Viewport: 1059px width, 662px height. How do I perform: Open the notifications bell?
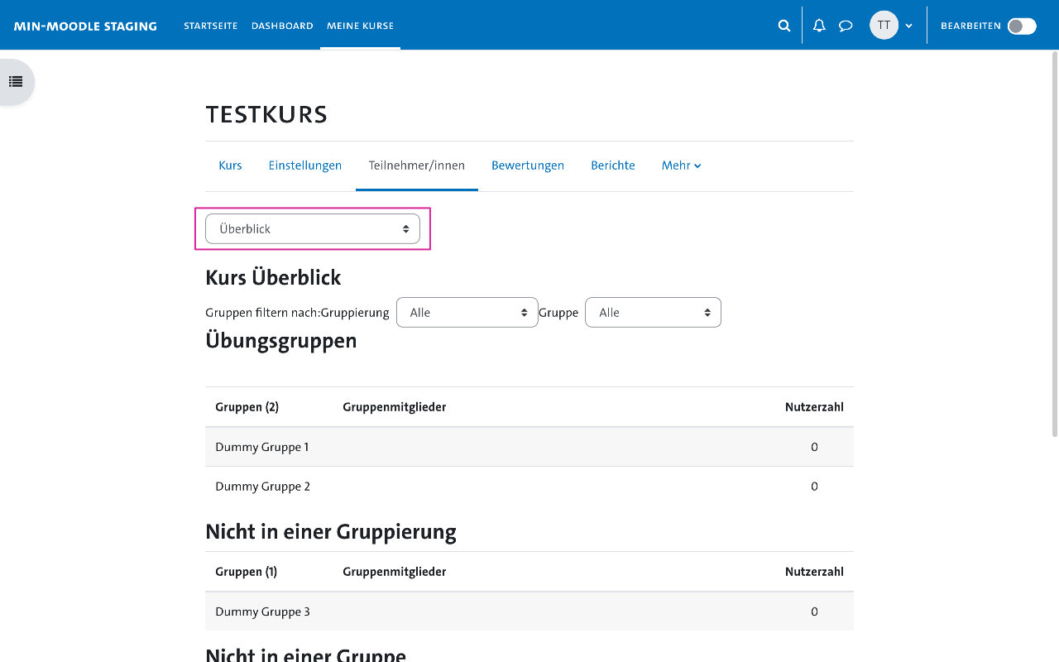click(x=819, y=26)
